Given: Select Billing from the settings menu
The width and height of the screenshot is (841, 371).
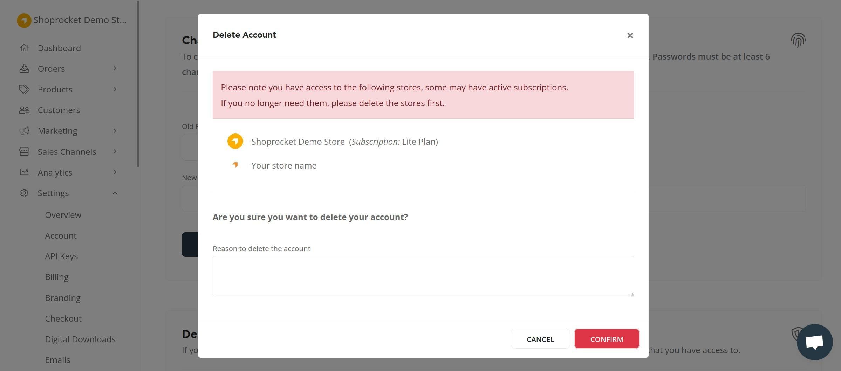Looking at the screenshot, I should (57, 276).
